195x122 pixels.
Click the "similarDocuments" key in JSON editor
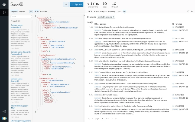(47, 55)
